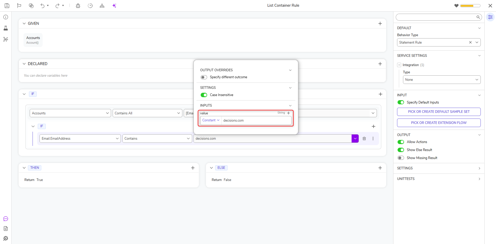Collapse the DECLARED section
The height and width of the screenshot is (244, 496).
pos(24,64)
